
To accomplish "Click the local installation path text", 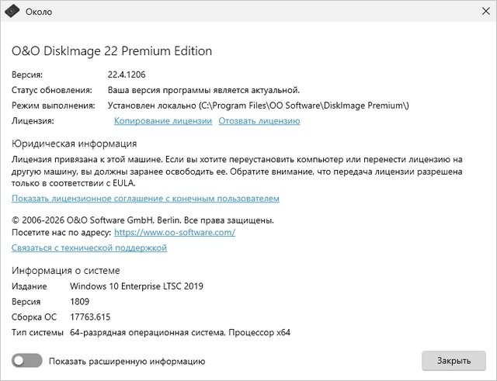I will [x=258, y=106].
